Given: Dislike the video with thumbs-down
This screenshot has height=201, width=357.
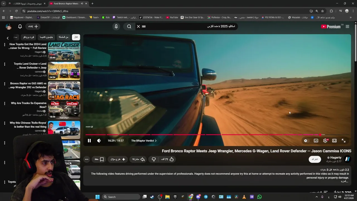Looking at the screenshot, I should tap(154, 159).
